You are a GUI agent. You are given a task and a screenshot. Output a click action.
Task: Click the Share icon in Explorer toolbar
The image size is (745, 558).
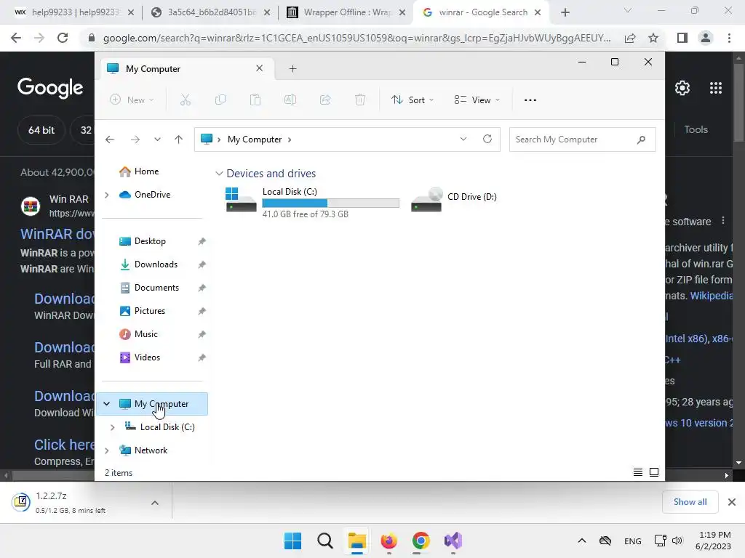pyautogui.click(x=325, y=100)
